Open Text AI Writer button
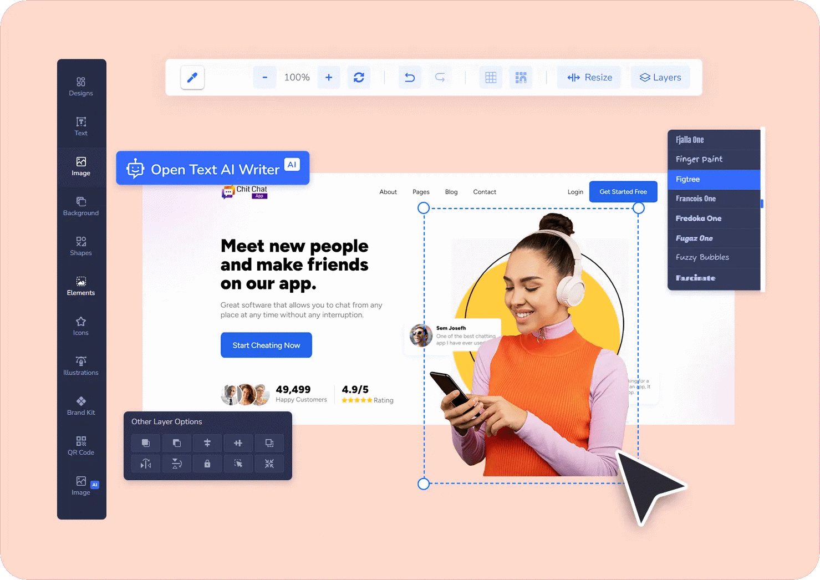 coord(213,169)
